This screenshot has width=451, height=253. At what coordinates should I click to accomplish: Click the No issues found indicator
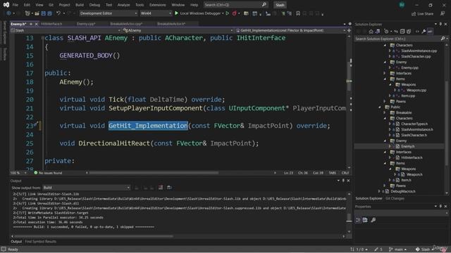[x=48, y=173]
